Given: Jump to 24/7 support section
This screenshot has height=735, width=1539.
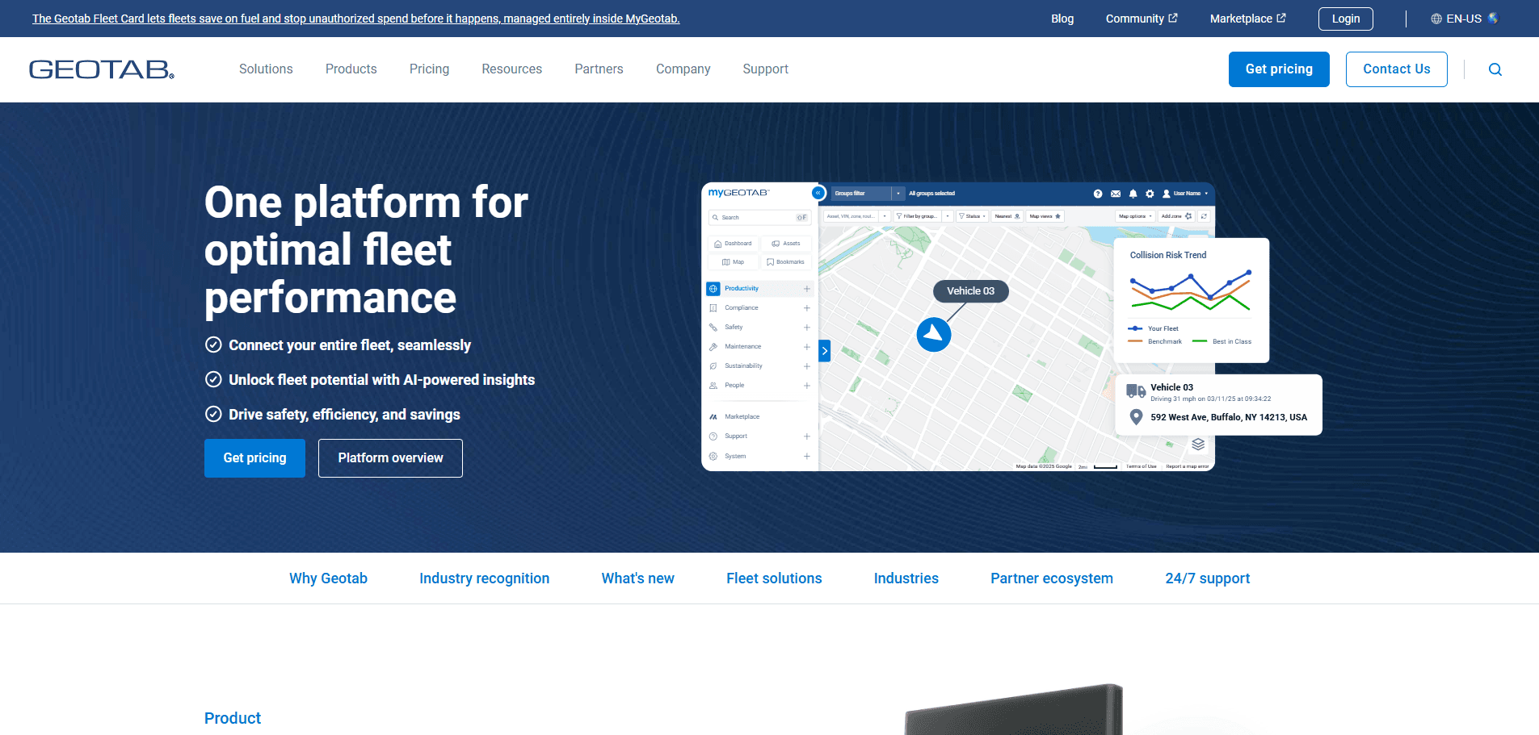Looking at the screenshot, I should click(x=1207, y=578).
